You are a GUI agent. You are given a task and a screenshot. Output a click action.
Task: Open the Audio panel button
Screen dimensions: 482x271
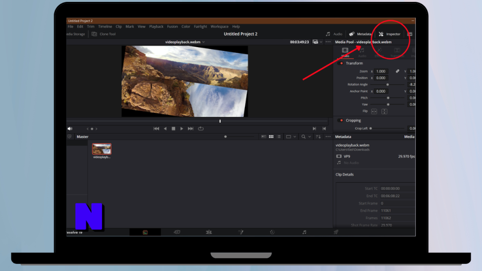pyautogui.click(x=334, y=34)
